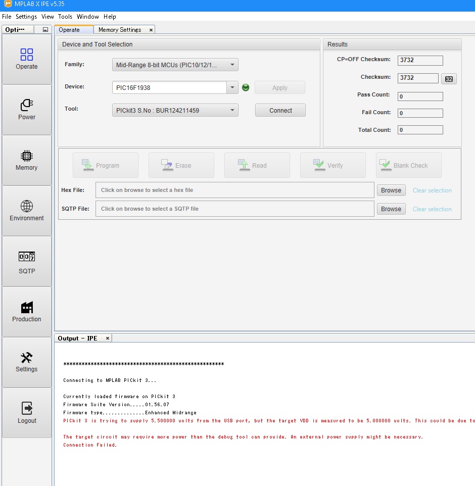Click the green device status indicator
This screenshot has width=475, height=486.
pos(246,87)
